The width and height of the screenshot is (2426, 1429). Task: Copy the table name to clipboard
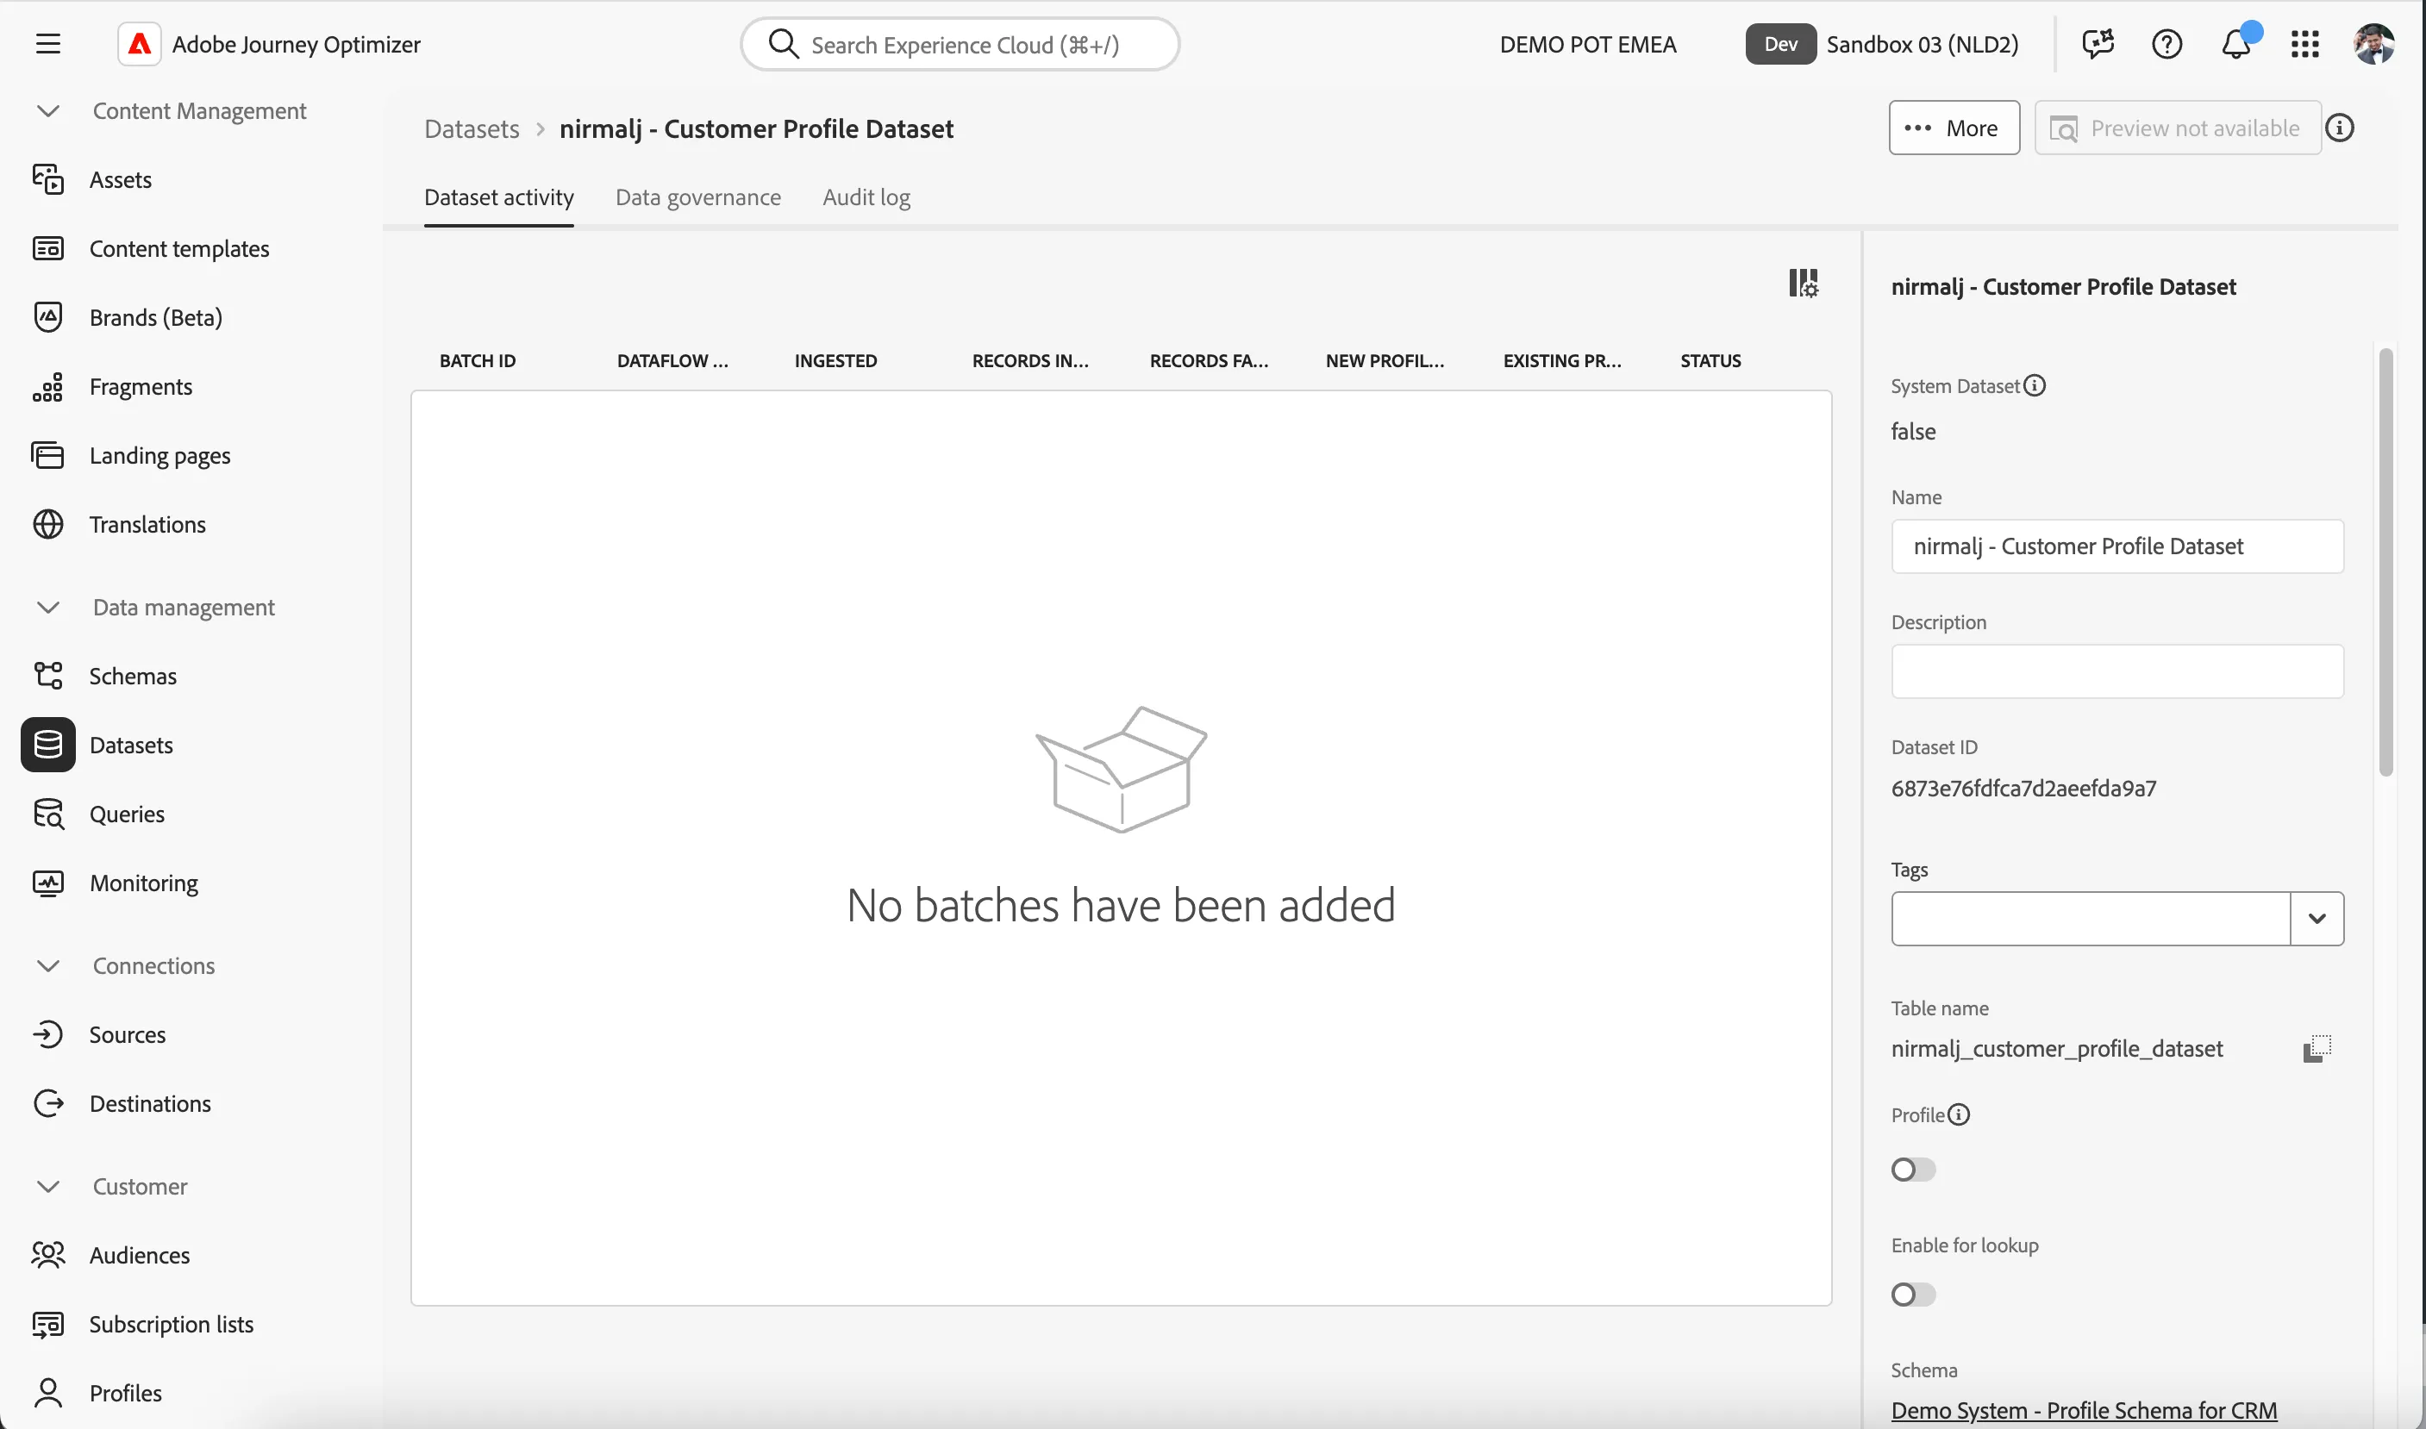tap(2317, 1049)
